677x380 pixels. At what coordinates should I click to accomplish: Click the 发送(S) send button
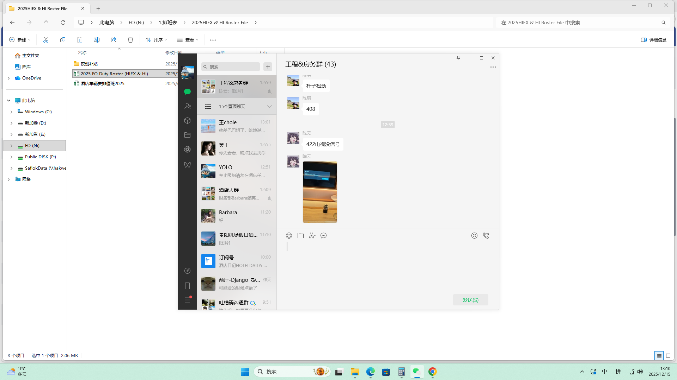click(x=470, y=300)
